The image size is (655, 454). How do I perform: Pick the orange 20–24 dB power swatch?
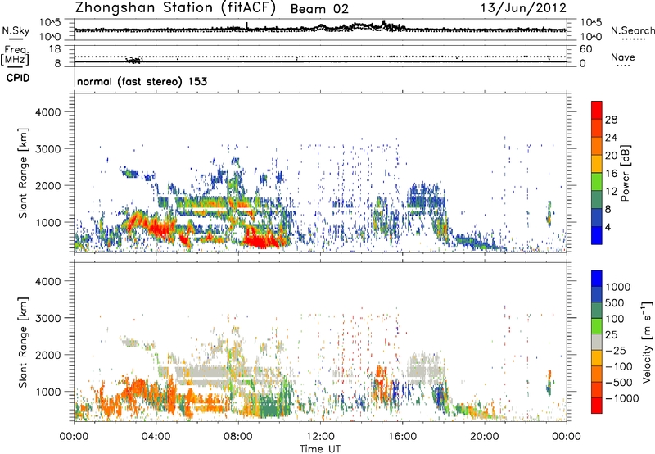(597, 147)
